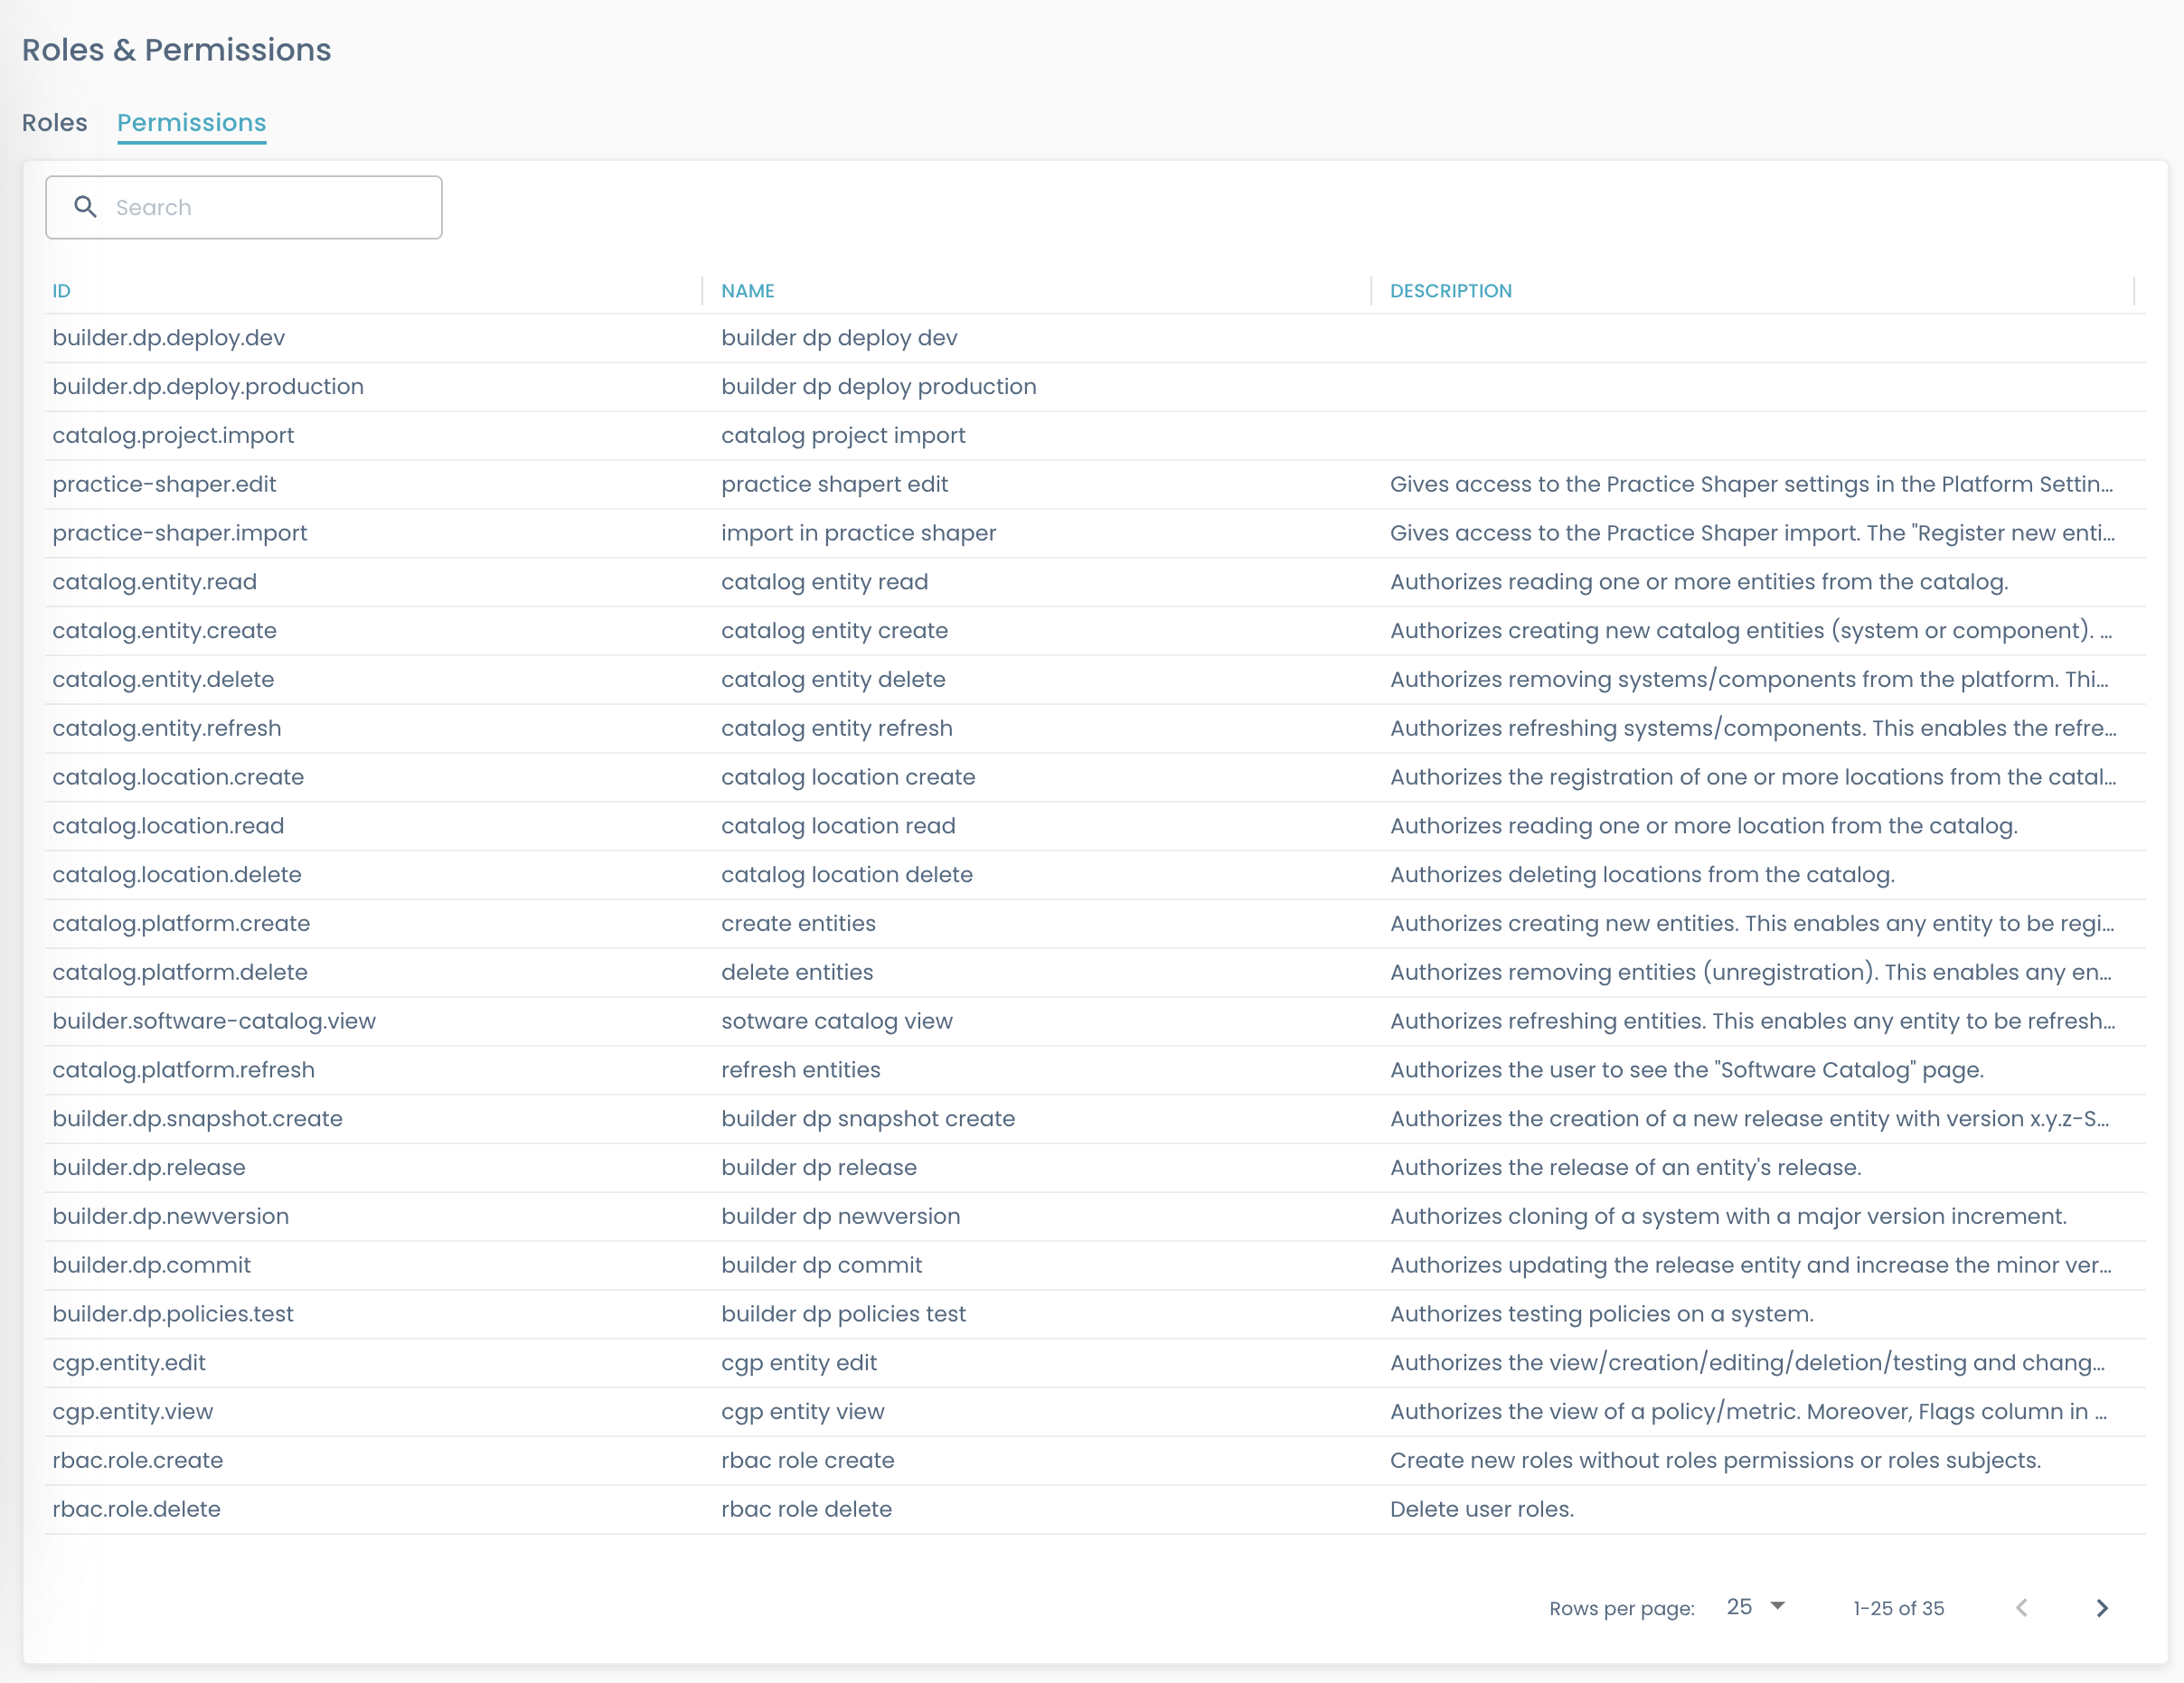Switch to the Permissions tab
The image size is (2184, 1683).
191,122
